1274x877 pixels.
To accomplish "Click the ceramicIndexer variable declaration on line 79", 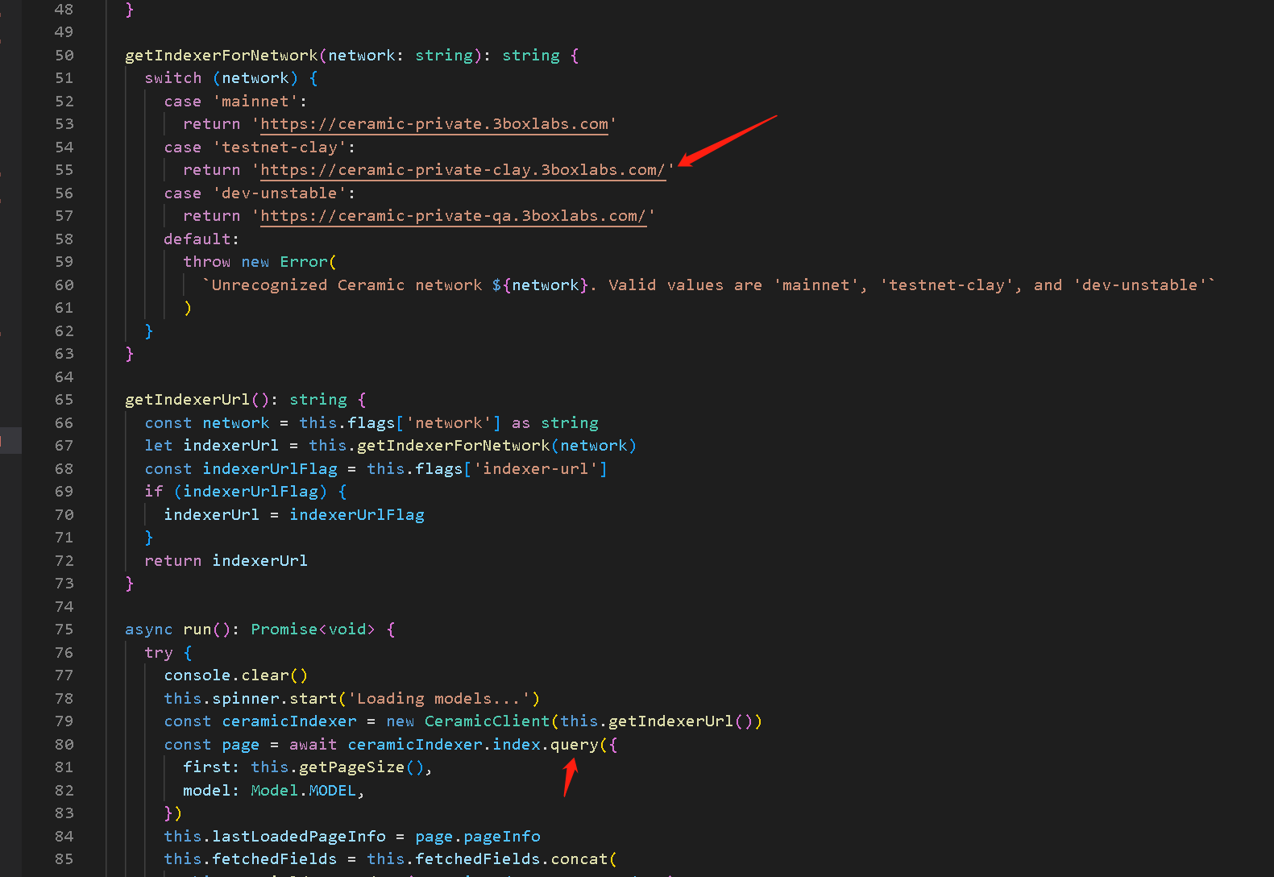I will click(x=289, y=721).
